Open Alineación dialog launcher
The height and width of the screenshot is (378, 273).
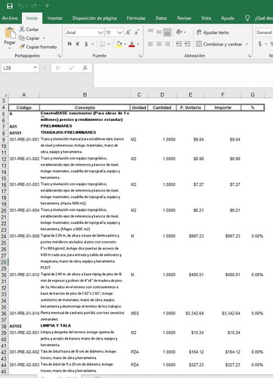point(250,56)
